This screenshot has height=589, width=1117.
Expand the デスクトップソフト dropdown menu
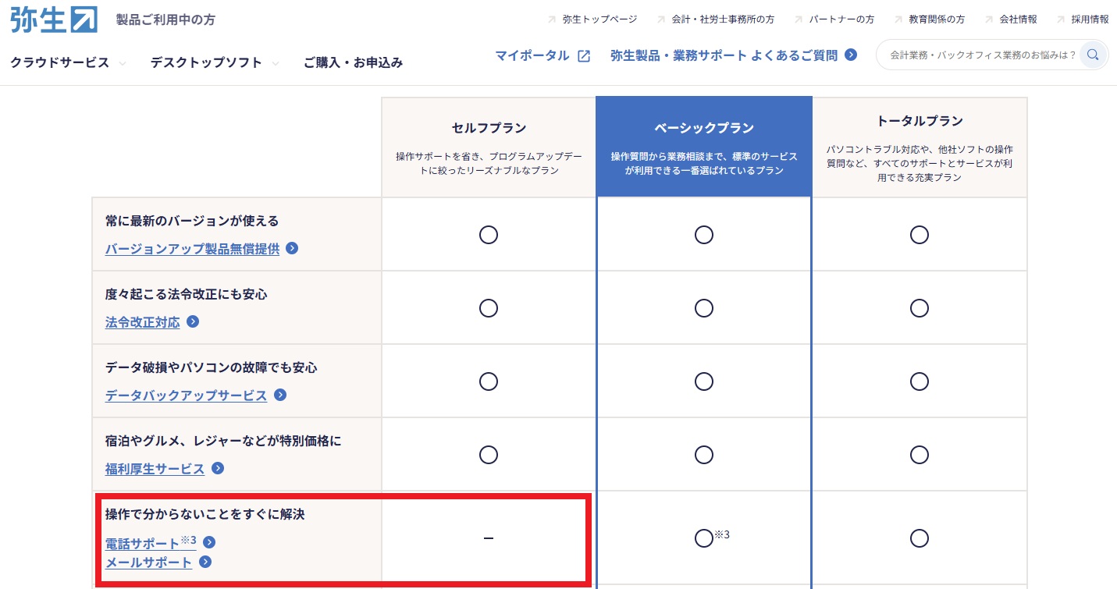click(214, 63)
